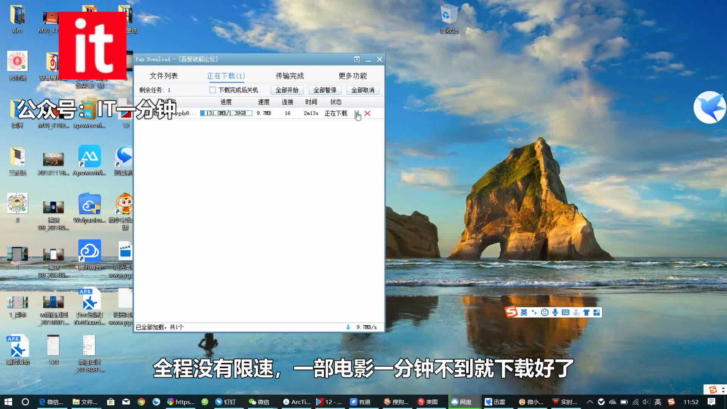This screenshot has width=727, height=409.
Task: Toggle 英 Chinese/English mode on Sogou toolbar
Action: point(524,312)
